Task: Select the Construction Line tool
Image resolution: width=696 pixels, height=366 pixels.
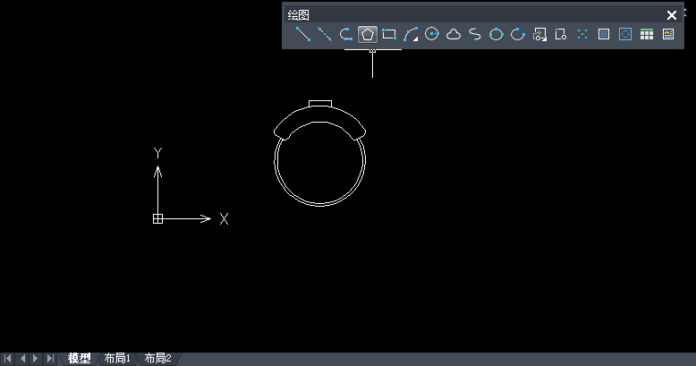Action: 325,35
